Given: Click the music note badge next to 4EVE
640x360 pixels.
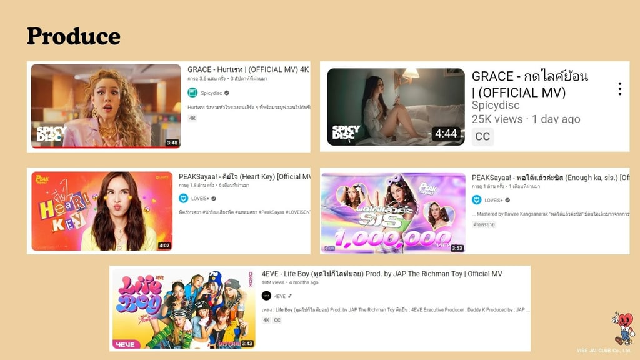Looking at the screenshot, I should (x=290, y=296).
